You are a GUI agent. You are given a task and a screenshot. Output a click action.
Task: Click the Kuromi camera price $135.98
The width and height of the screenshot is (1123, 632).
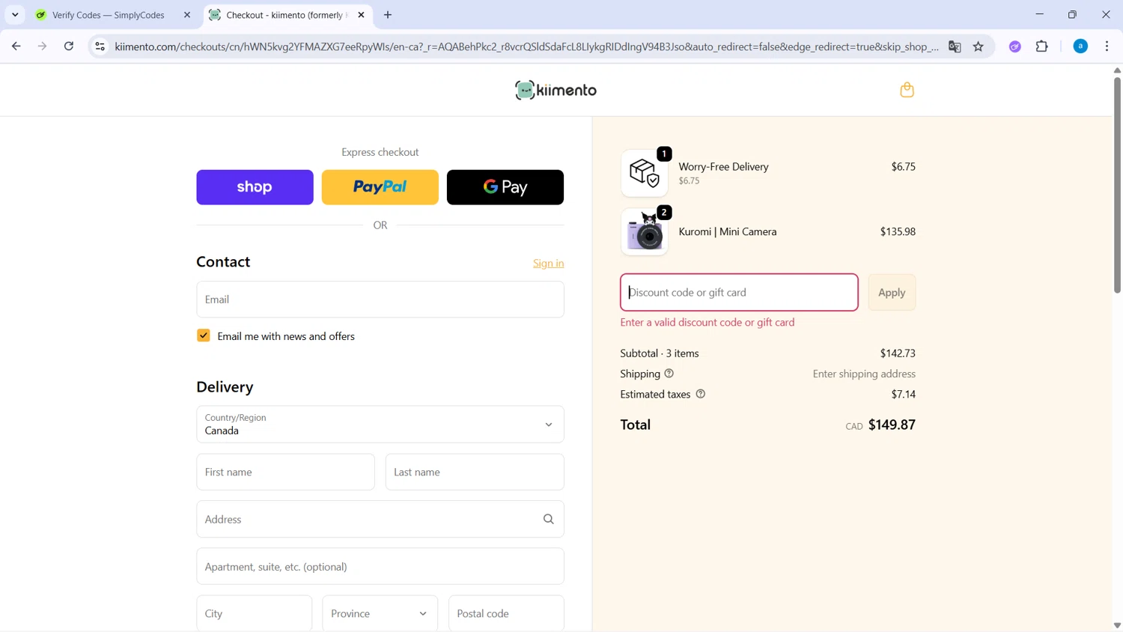898,231
